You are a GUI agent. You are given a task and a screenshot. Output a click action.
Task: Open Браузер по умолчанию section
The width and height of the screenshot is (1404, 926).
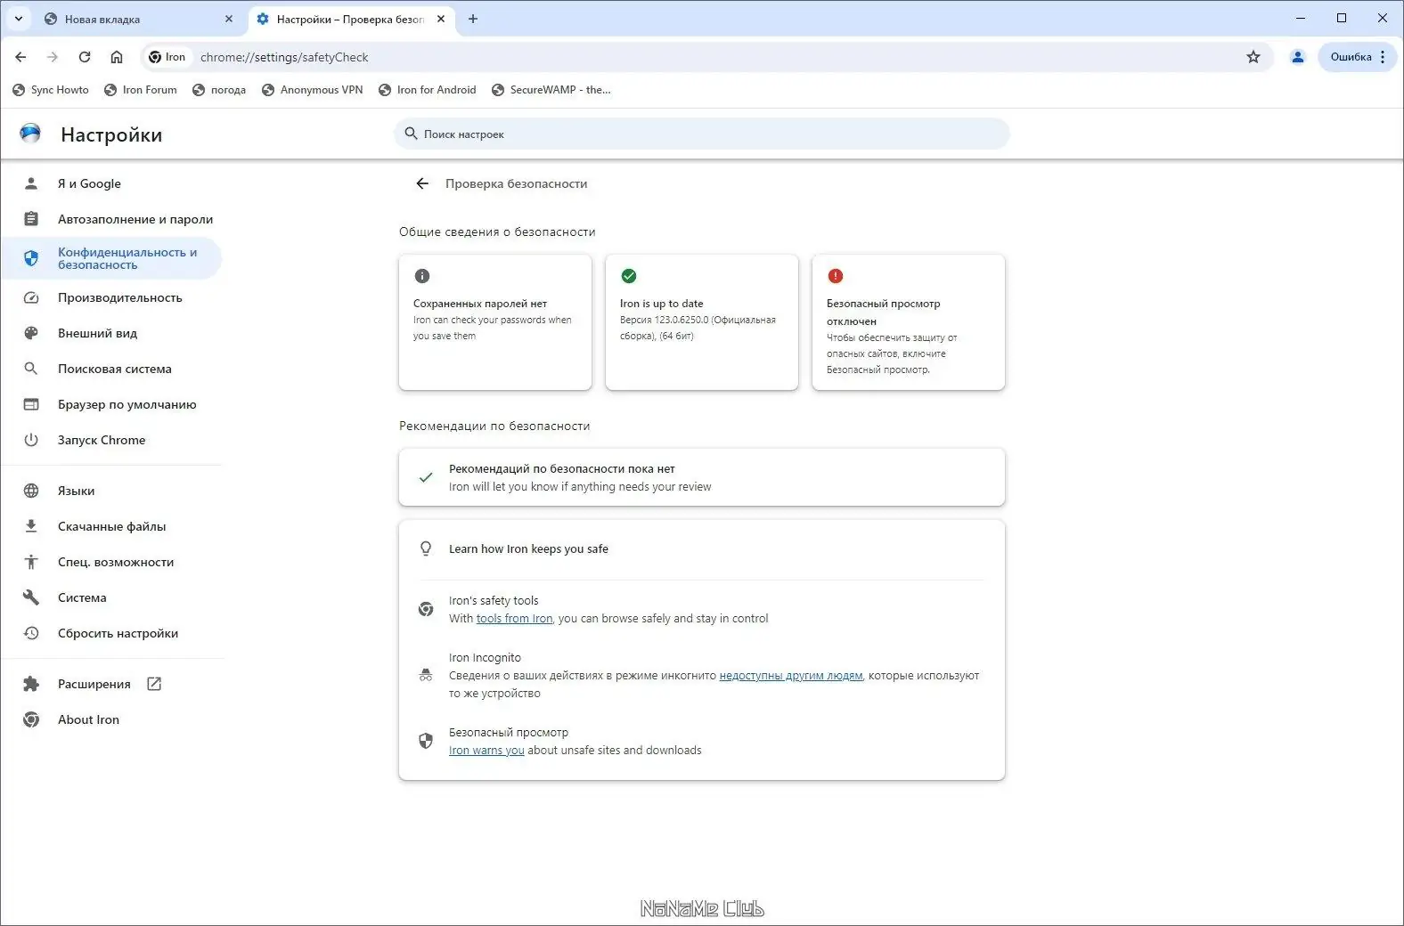[111, 404]
